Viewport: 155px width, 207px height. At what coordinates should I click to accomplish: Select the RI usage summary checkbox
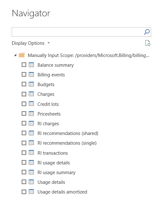pos(24,172)
